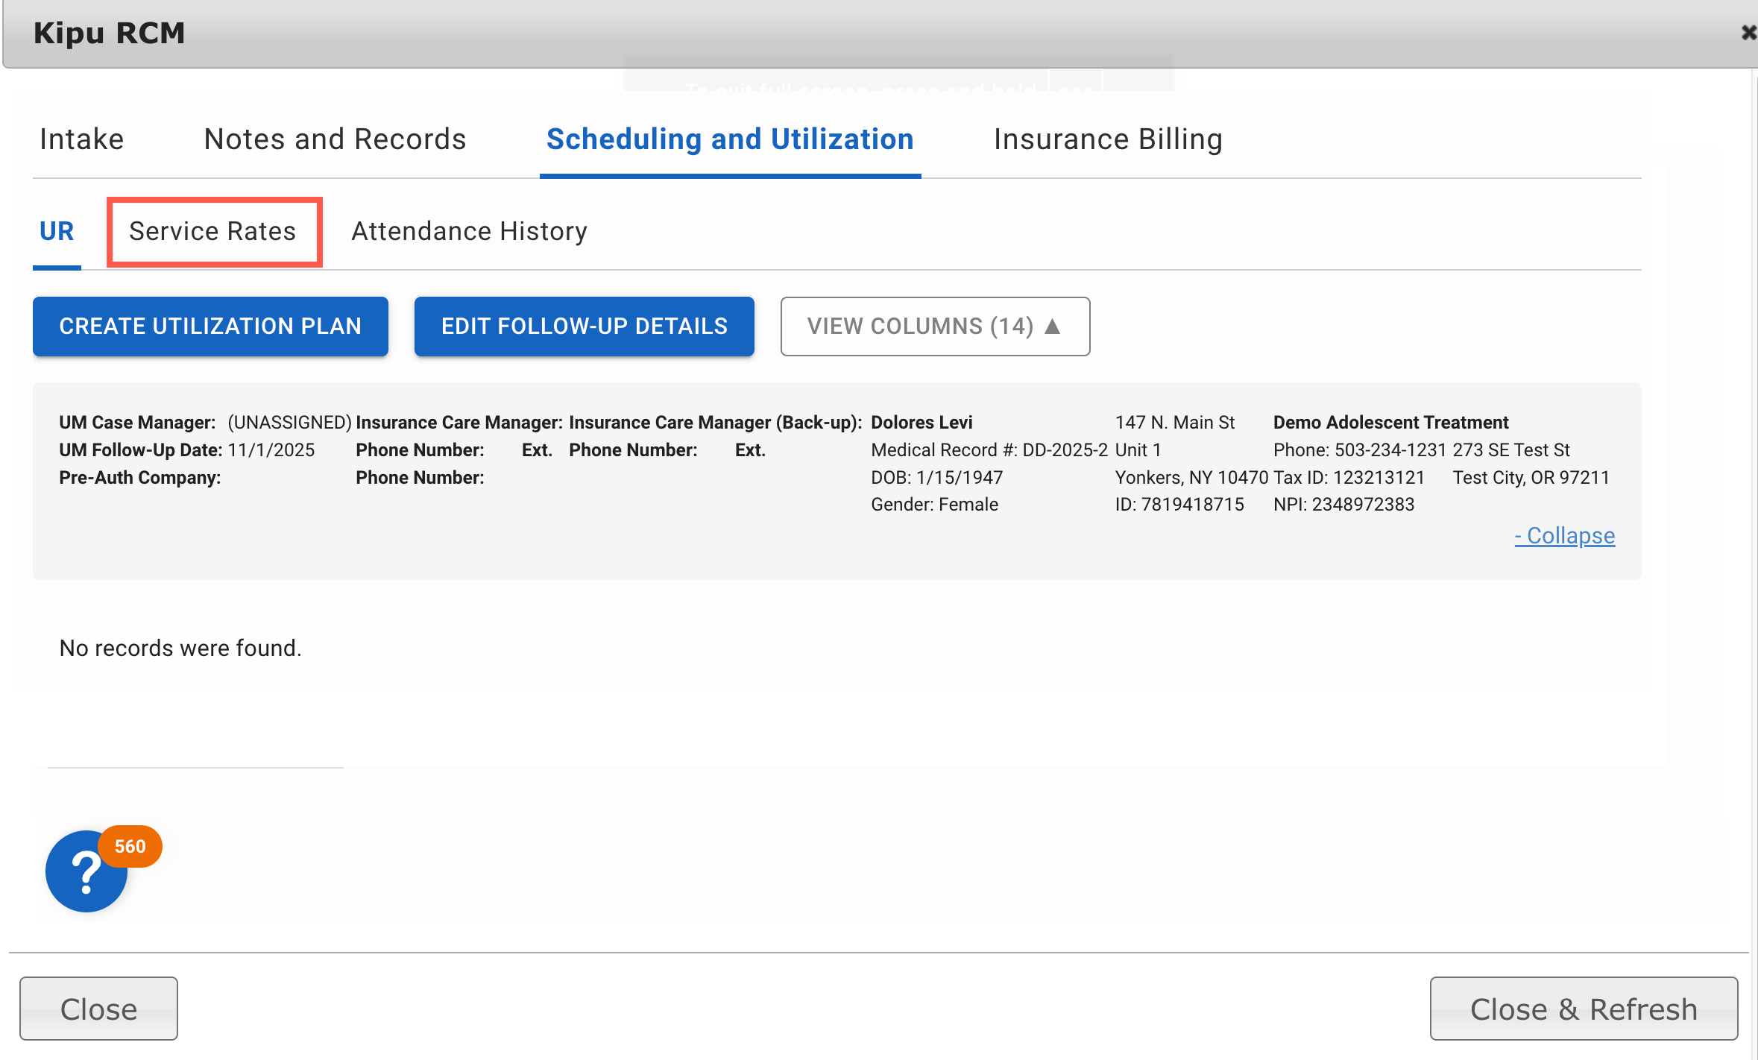Select the UR sub-tab
This screenshot has width=1758, height=1060.
click(57, 231)
